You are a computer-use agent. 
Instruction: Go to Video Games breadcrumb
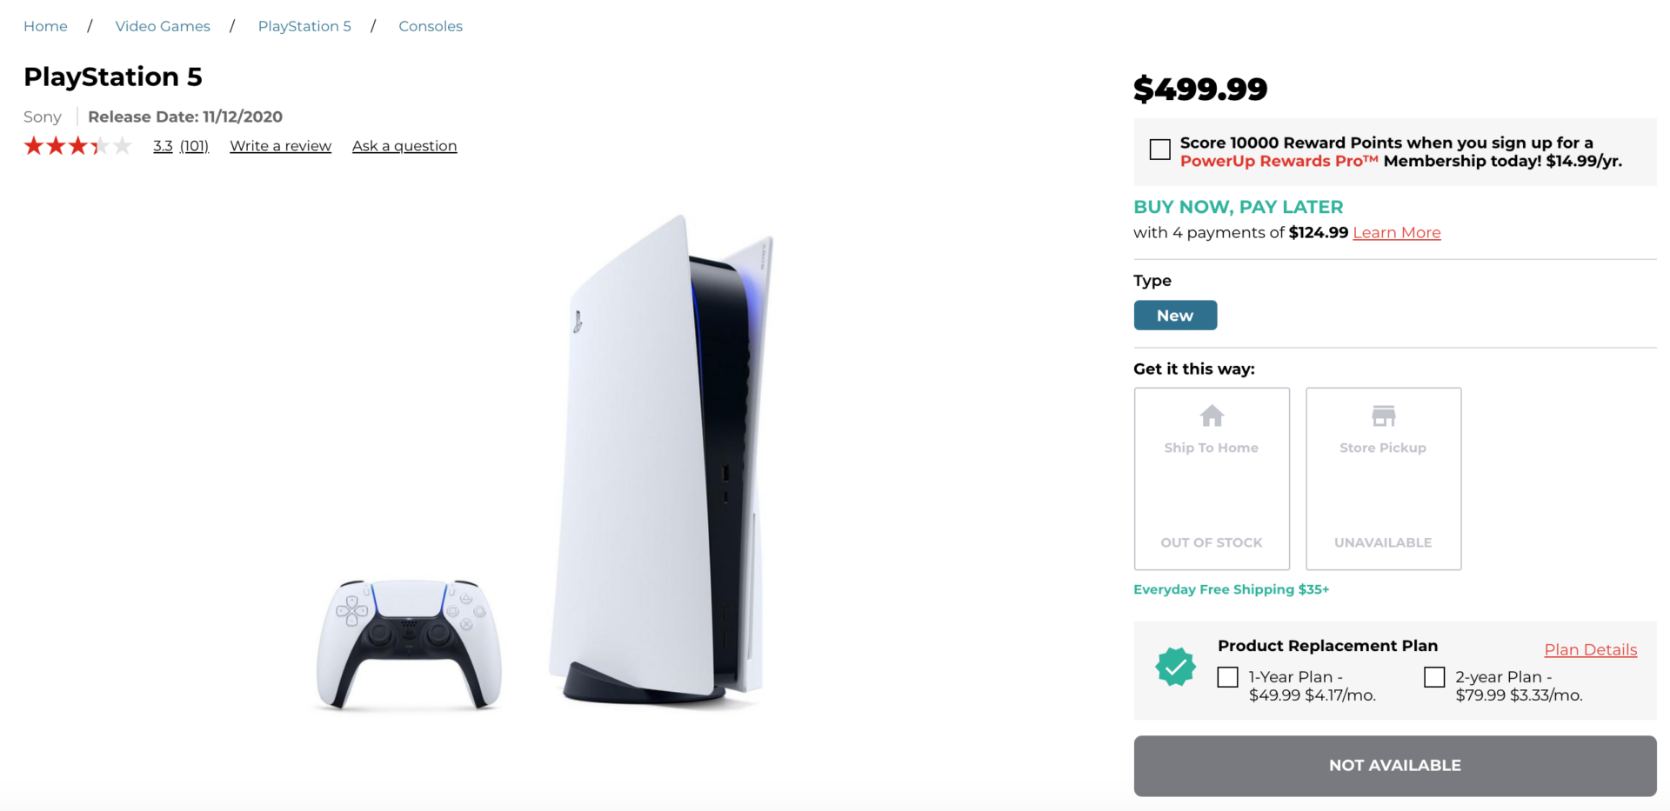[x=163, y=26]
